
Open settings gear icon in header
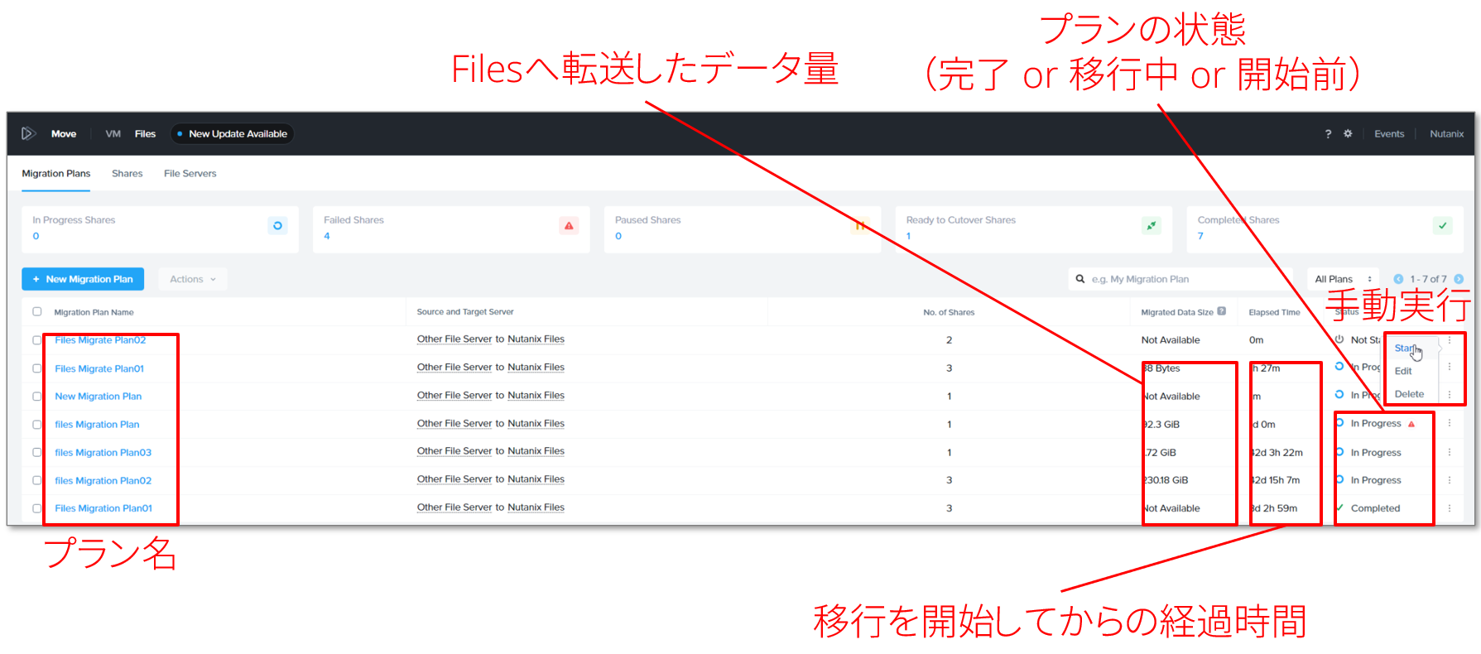click(x=1348, y=133)
